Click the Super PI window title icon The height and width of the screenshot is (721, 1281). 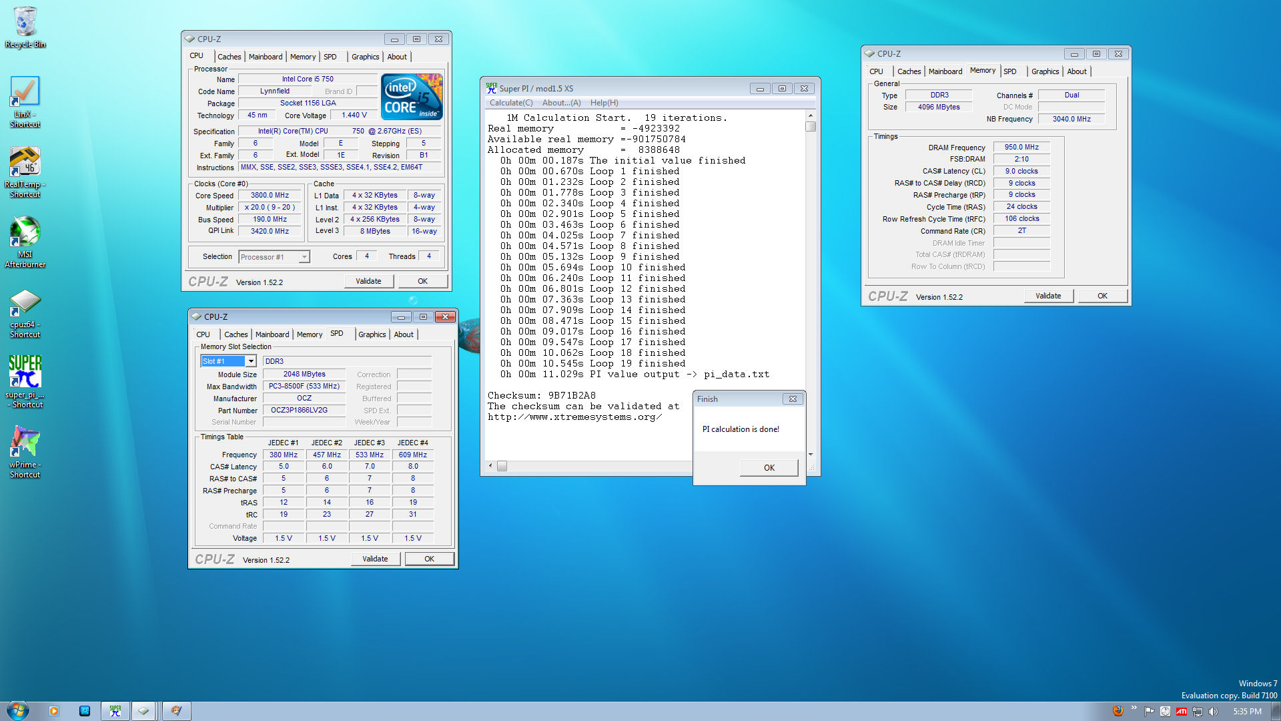(x=492, y=87)
